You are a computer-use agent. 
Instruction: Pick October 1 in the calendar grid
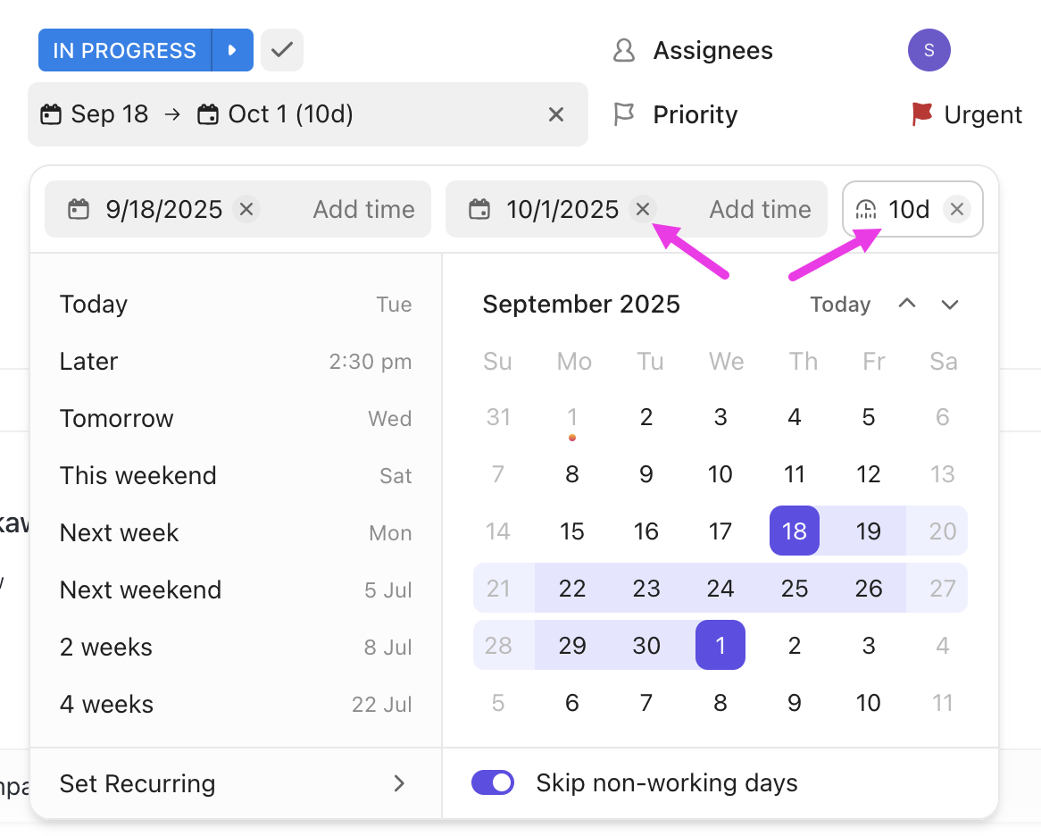[x=720, y=645]
